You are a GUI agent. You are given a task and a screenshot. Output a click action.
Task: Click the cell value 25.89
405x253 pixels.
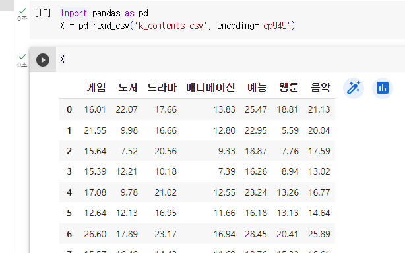tap(319, 234)
